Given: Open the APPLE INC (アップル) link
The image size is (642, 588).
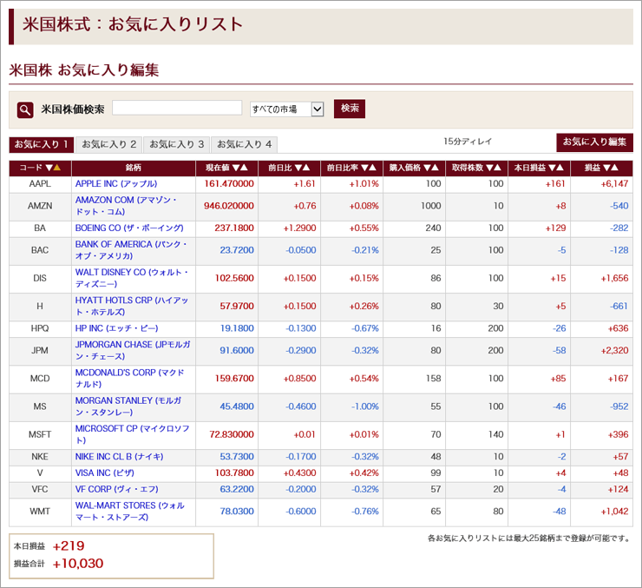Looking at the screenshot, I should tap(116, 183).
